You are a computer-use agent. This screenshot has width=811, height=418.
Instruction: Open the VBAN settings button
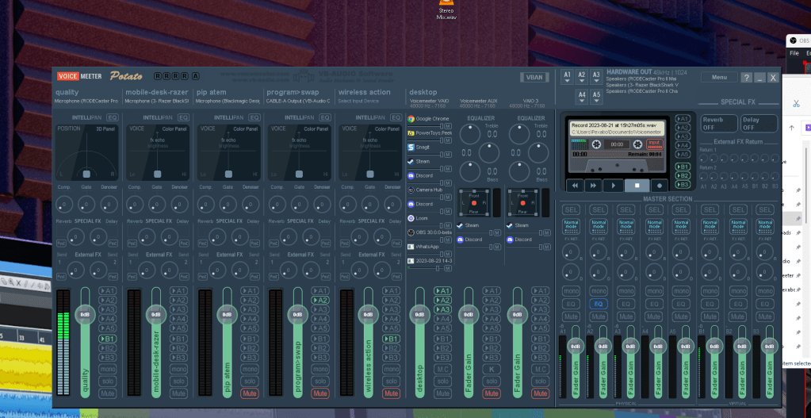point(534,78)
